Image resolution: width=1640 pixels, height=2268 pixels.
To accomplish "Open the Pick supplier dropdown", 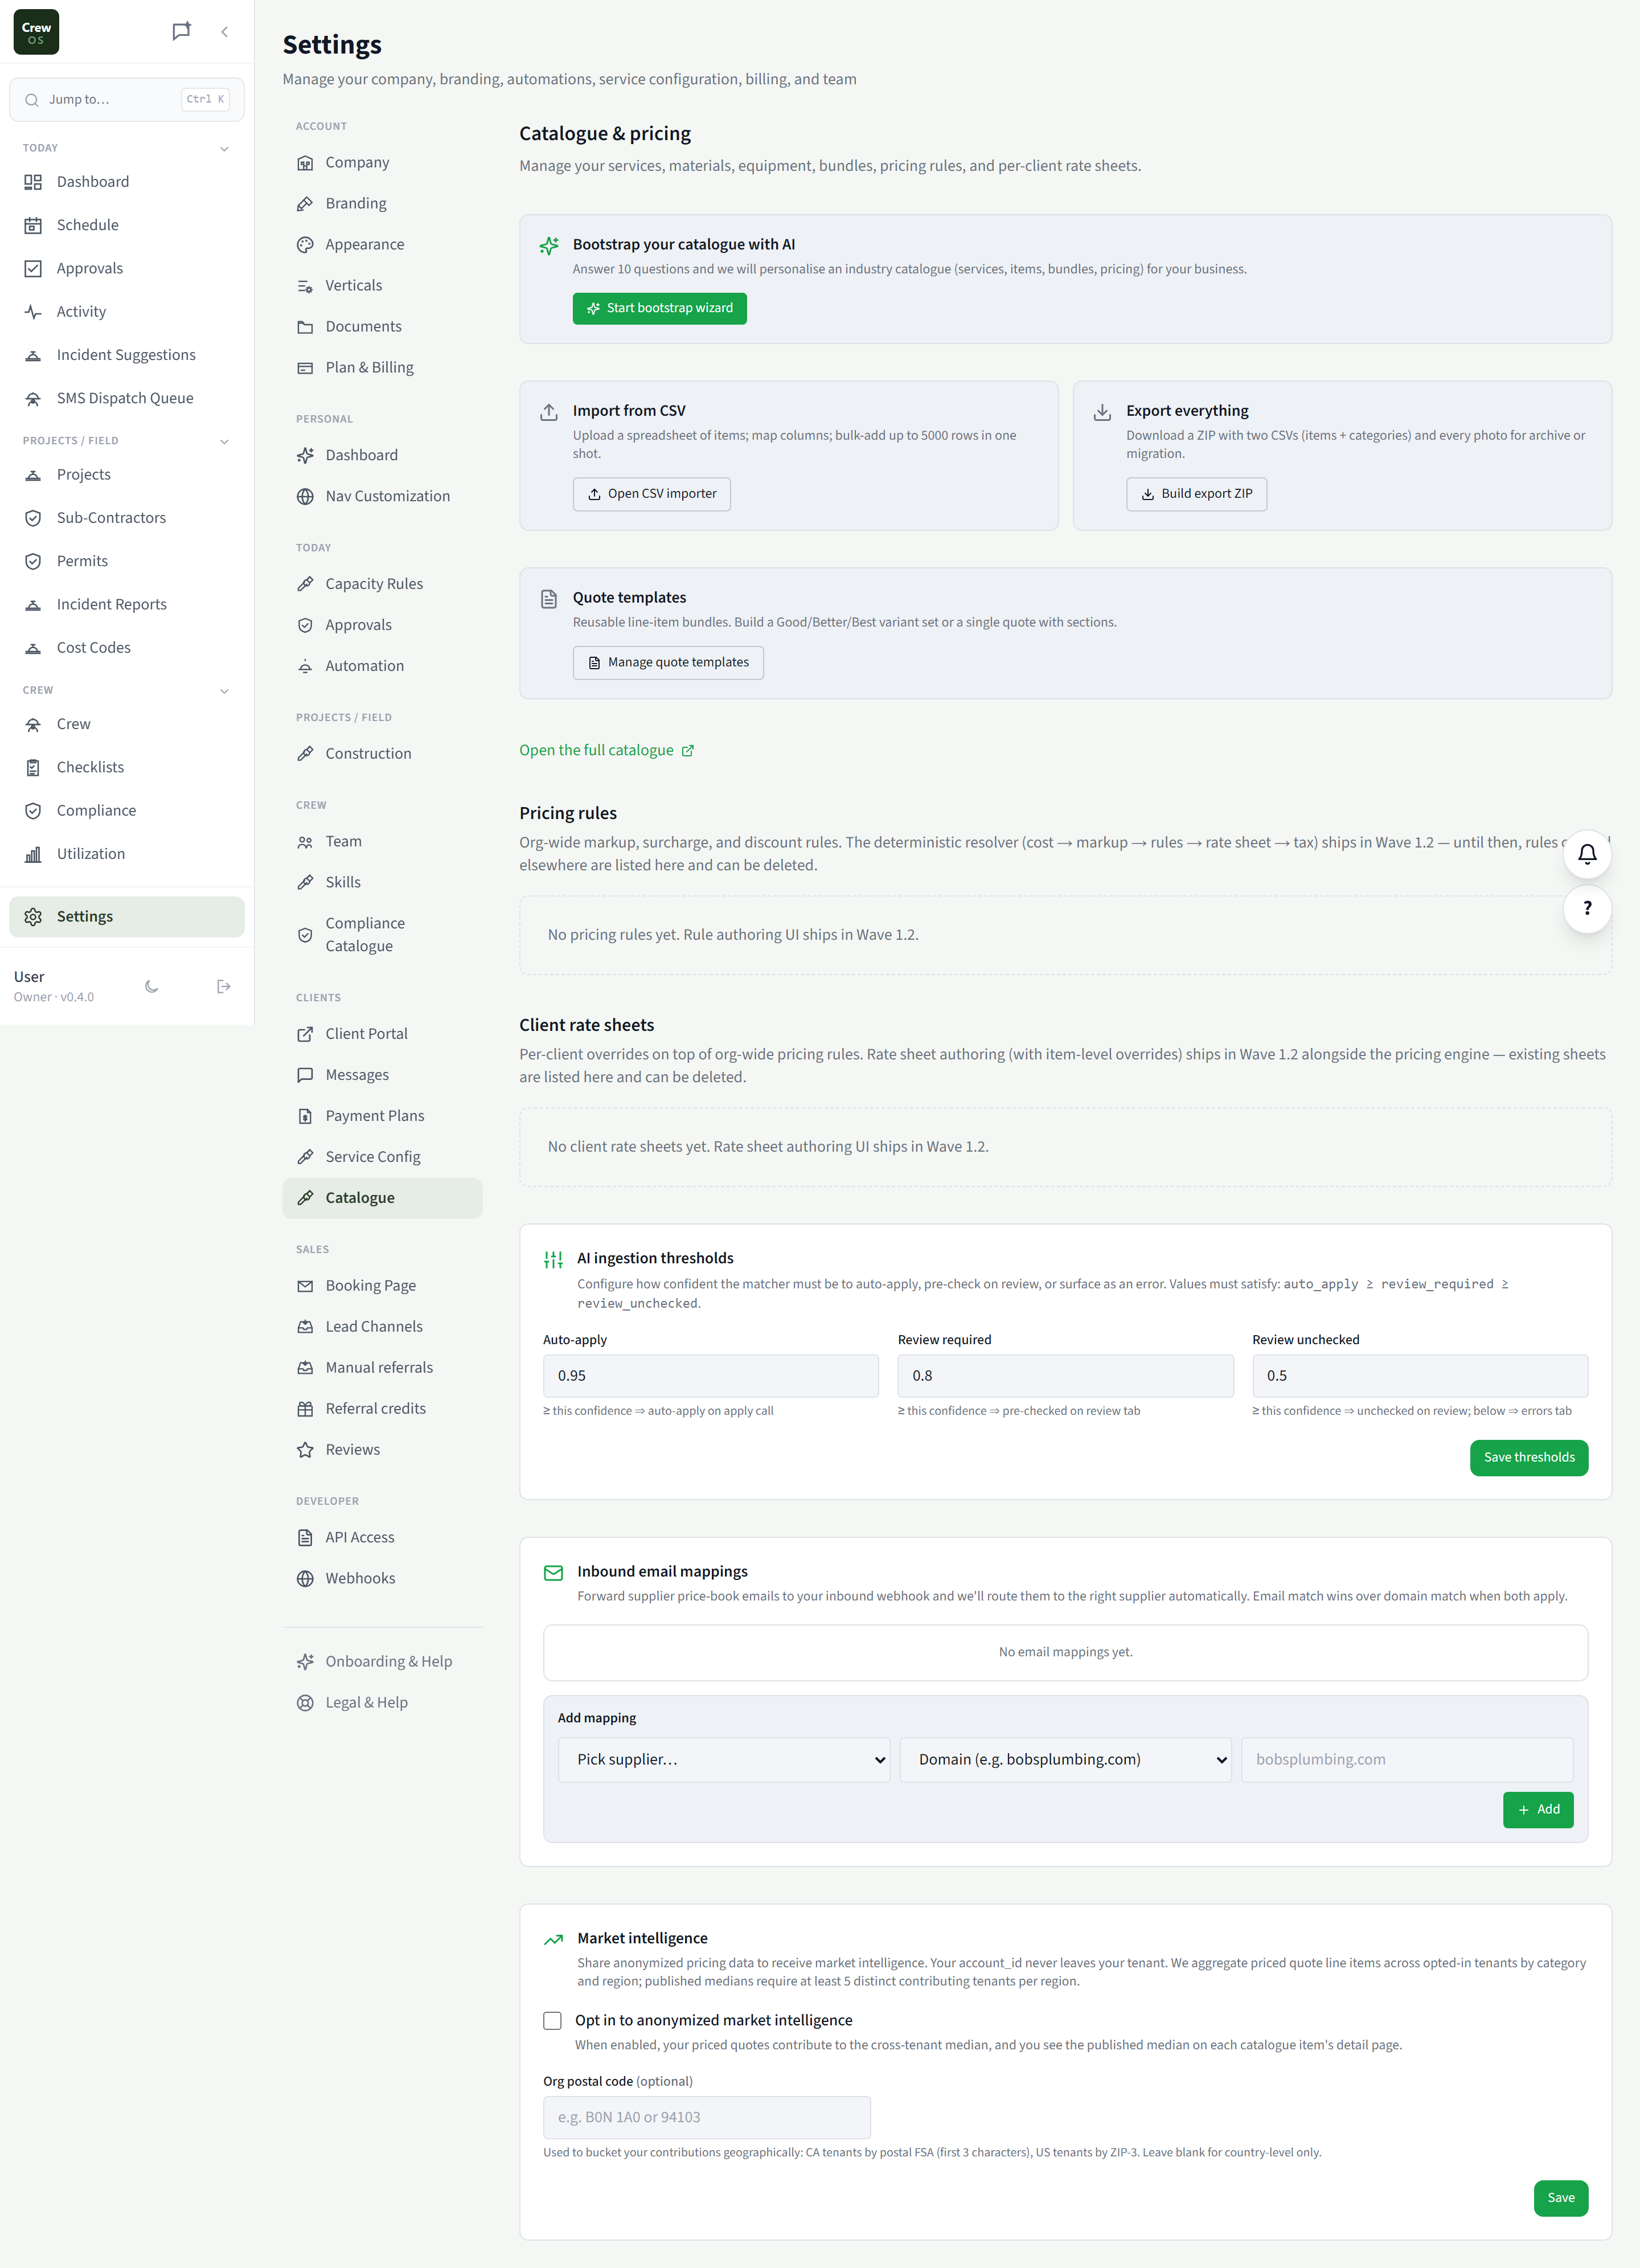I will click(x=724, y=1760).
